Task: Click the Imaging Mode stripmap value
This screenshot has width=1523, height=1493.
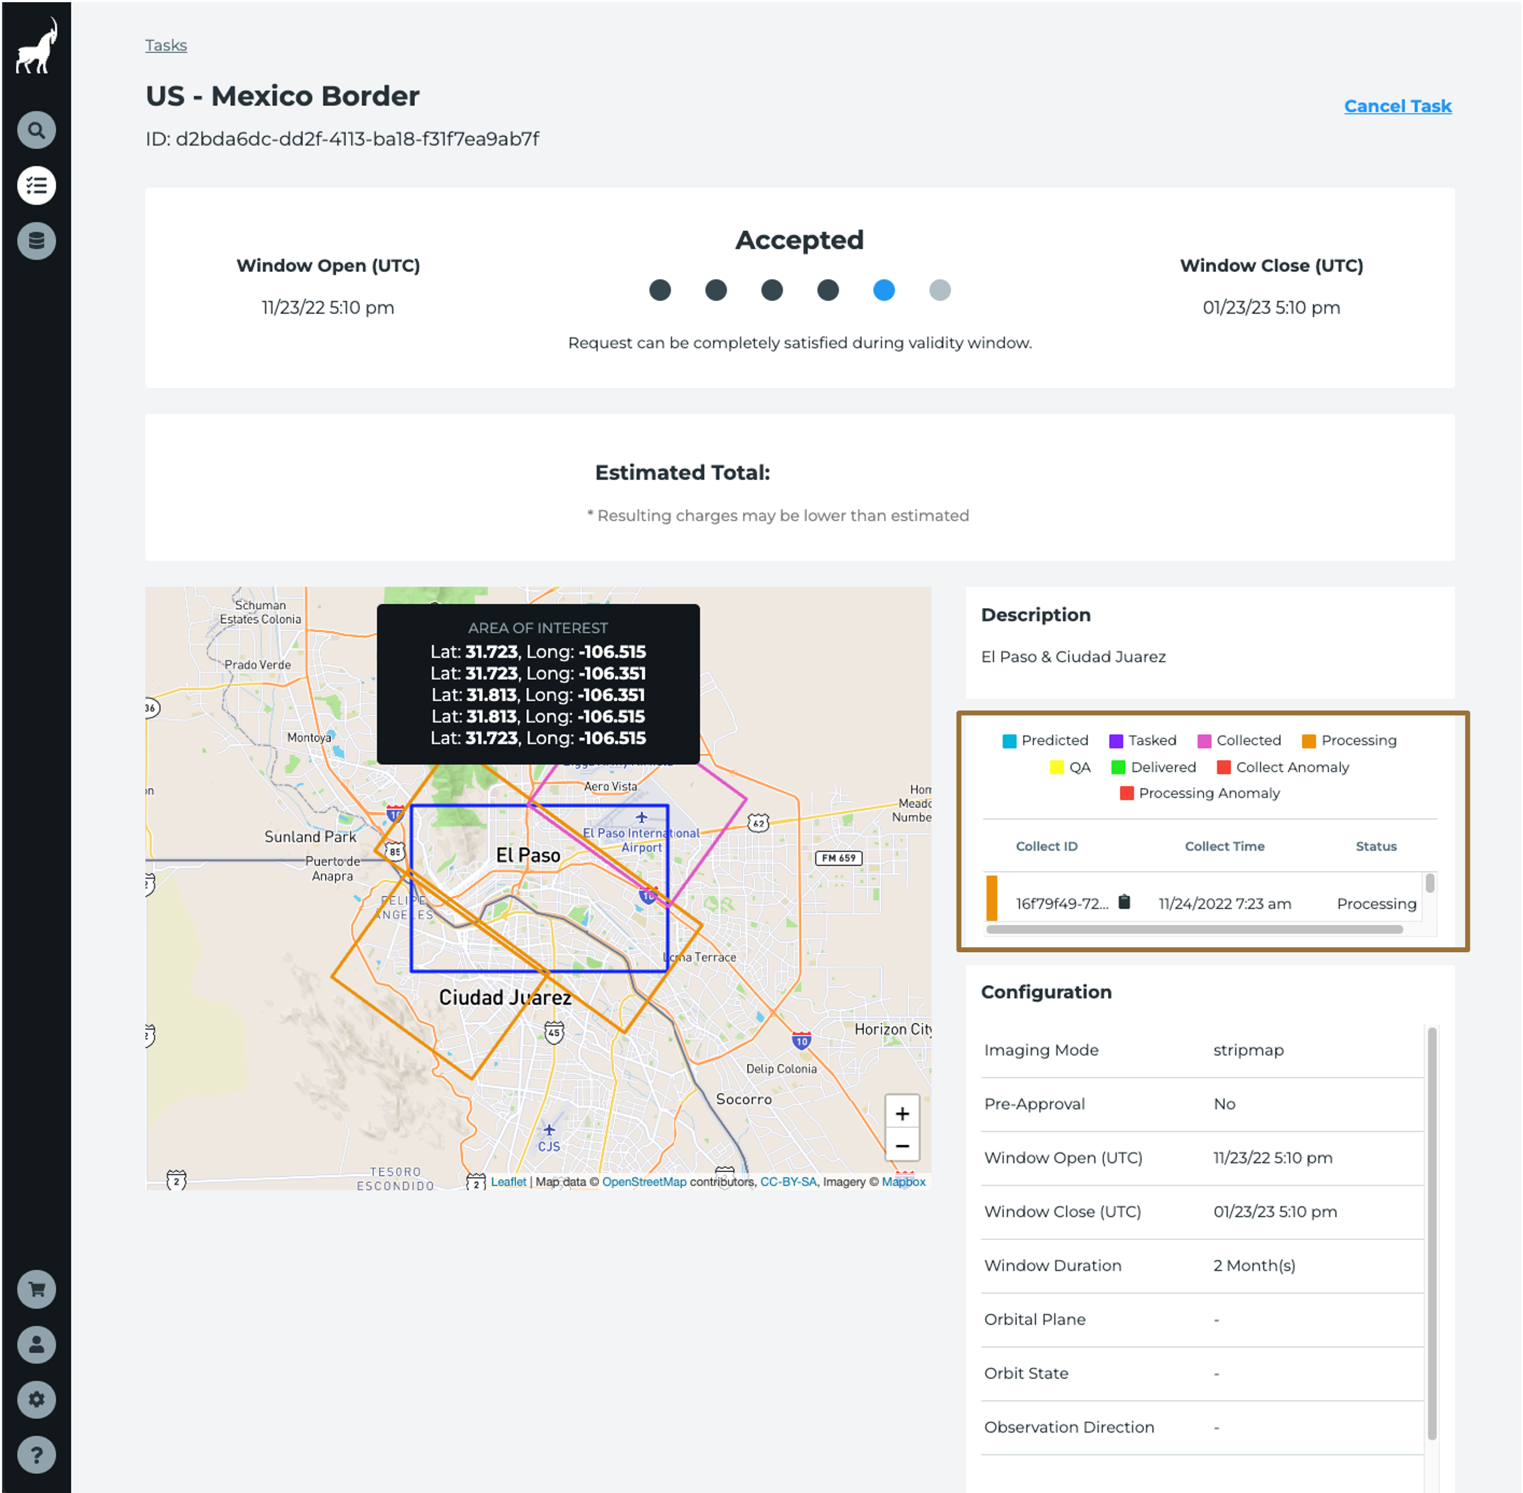Action: click(1248, 1050)
